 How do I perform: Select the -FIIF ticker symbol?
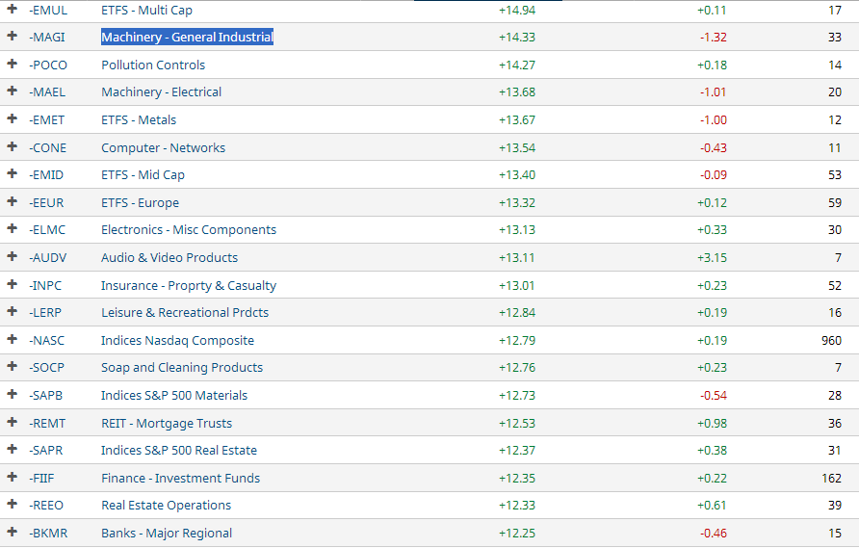pyautogui.click(x=41, y=479)
